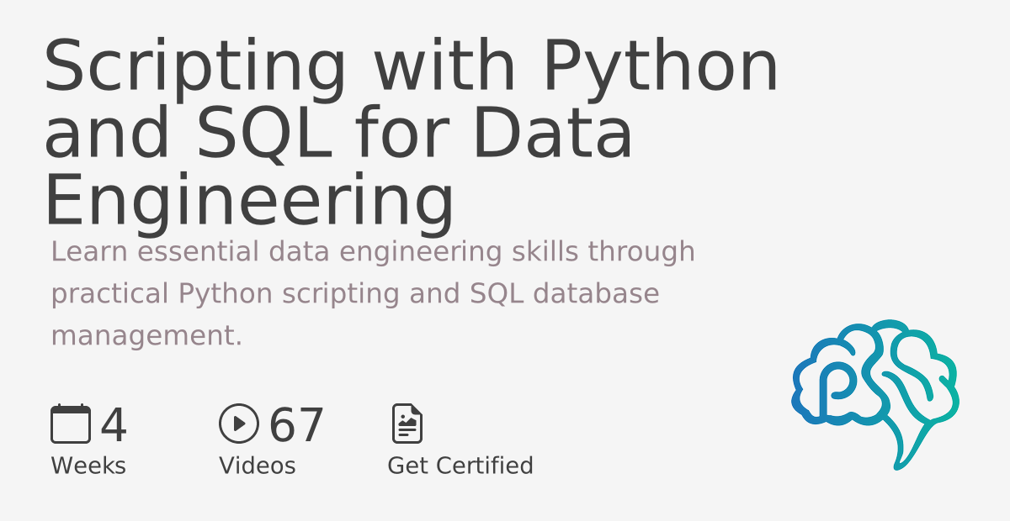Click "Engineering" on the title's last line
The image size is (1010, 521).
coord(249,200)
